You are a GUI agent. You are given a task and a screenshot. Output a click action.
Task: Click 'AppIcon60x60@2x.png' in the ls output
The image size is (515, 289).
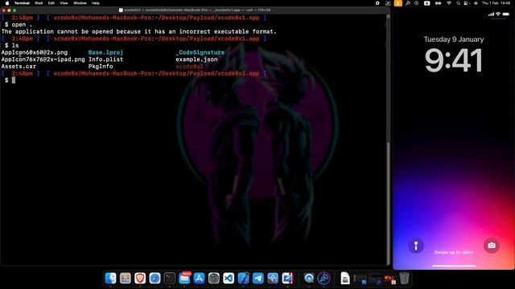point(34,52)
